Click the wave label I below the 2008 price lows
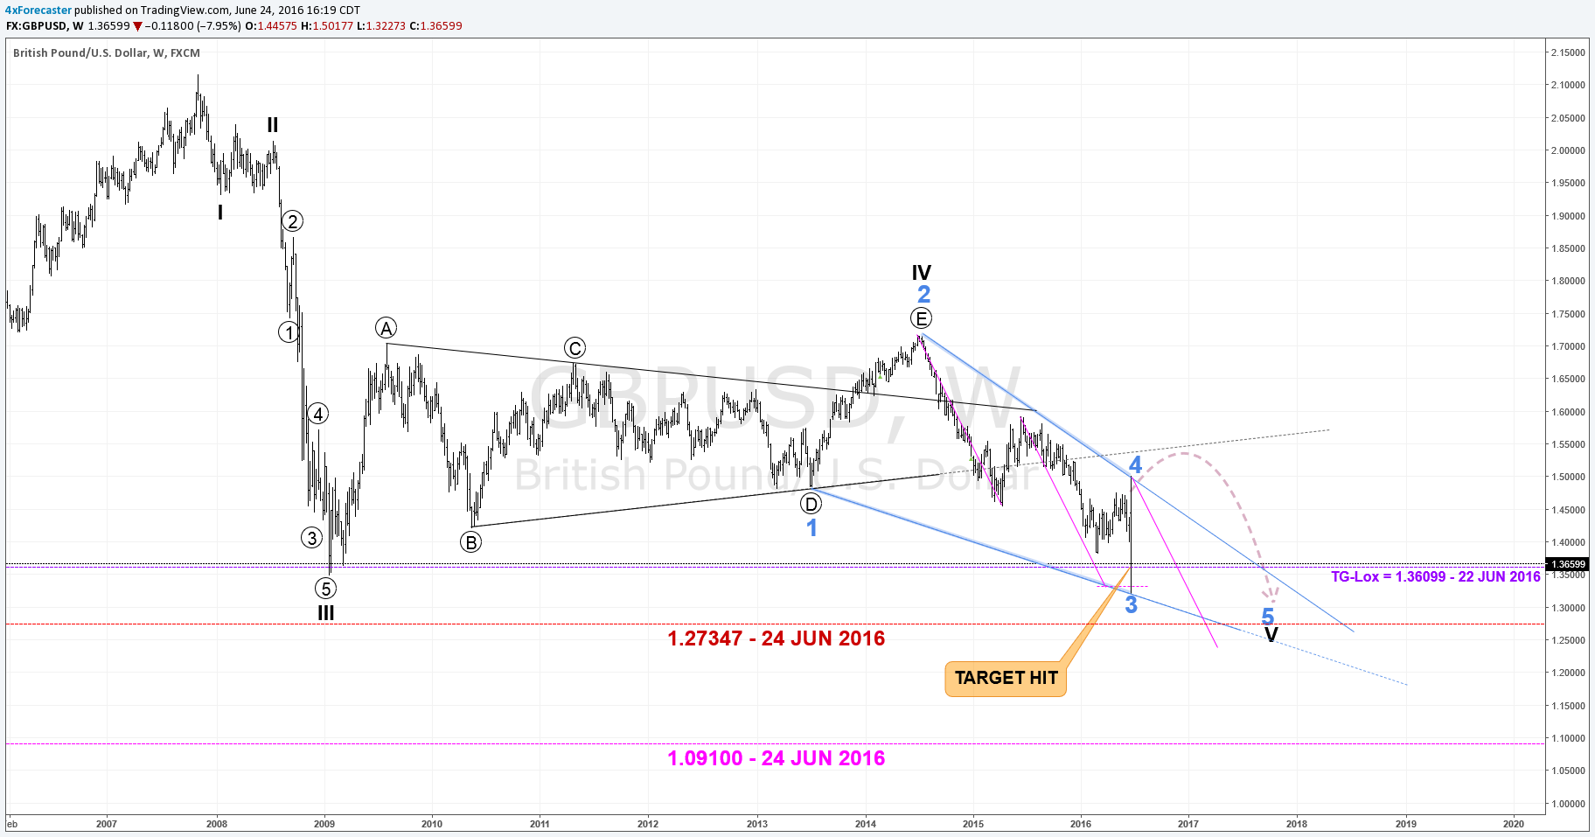Screen dimensions: 1595x837 220,213
